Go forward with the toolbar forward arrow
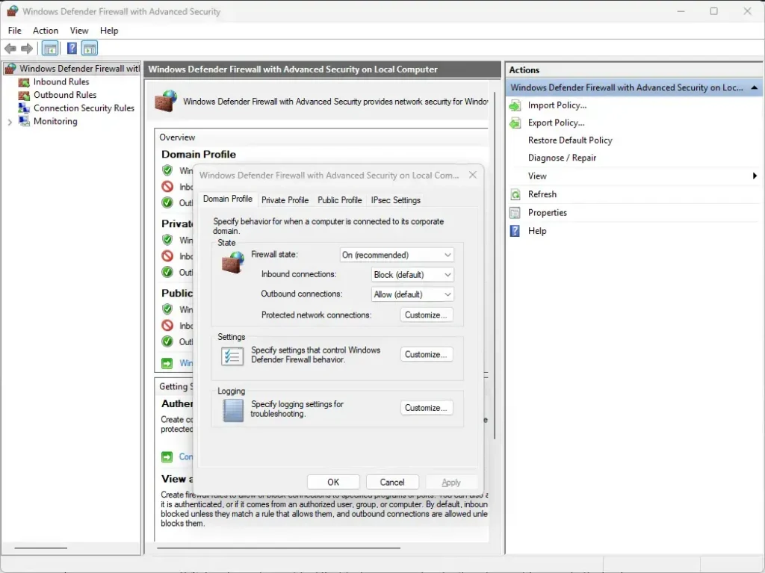Image resolution: width=765 pixels, height=573 pixels. point(27,49)
